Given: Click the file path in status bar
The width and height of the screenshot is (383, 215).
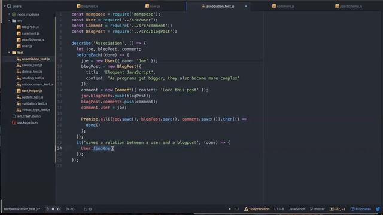Looking at the screenshot, I should [x=22, y=209].
